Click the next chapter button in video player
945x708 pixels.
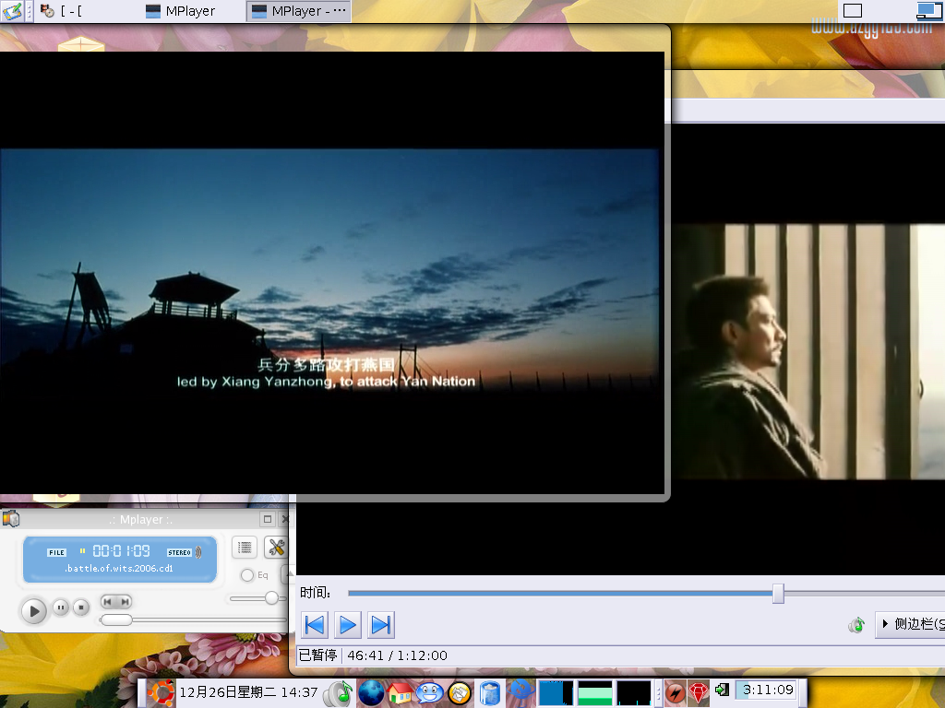[x=381, y=625]
